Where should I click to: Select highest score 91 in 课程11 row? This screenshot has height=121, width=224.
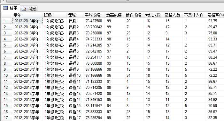pos(114,82)
